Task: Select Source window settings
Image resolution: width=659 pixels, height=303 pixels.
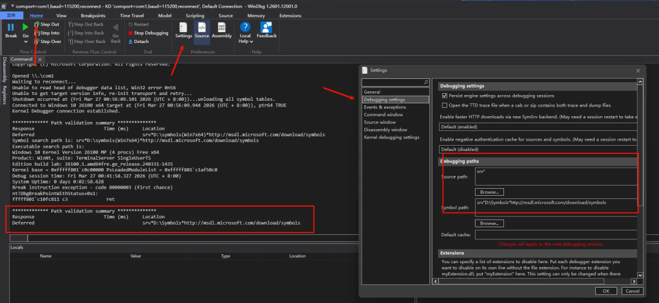Action: (396, 122)
